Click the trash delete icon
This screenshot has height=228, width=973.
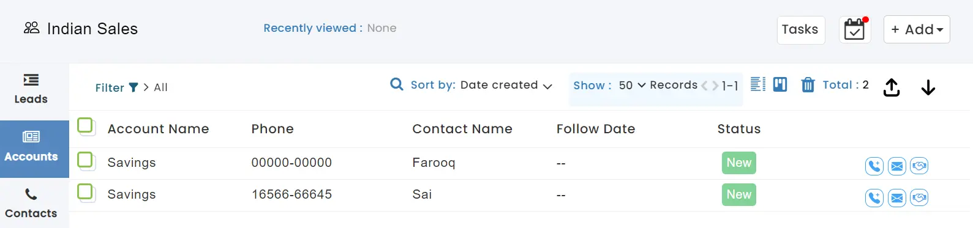click(808, 85)
